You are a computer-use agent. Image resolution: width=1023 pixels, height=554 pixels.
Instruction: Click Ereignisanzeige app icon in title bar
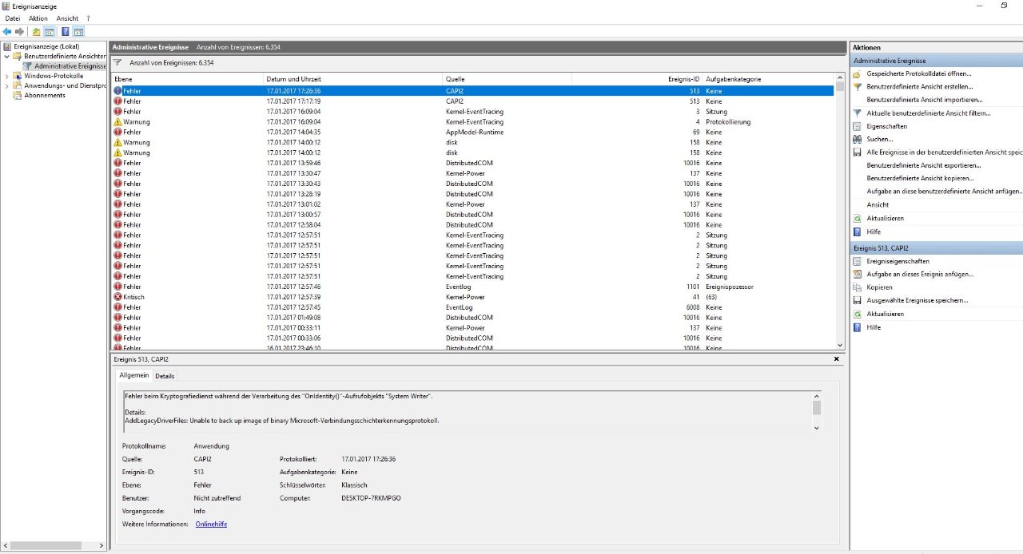point(6,6)
